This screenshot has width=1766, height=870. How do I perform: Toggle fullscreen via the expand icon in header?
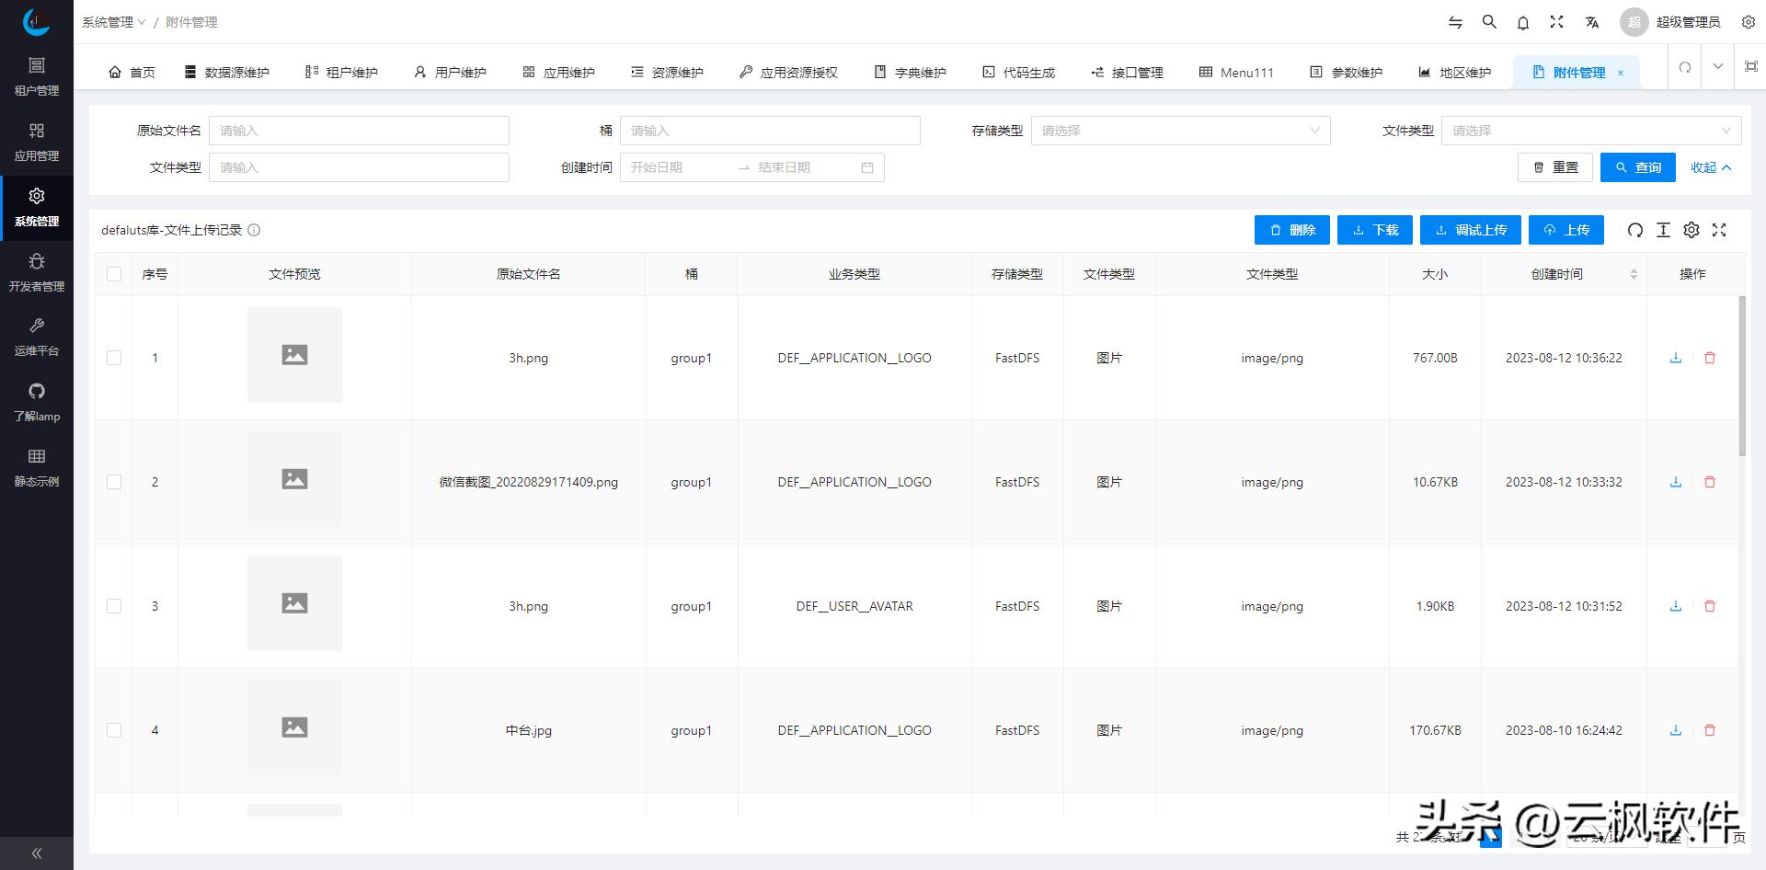(x=1556, y=22)
